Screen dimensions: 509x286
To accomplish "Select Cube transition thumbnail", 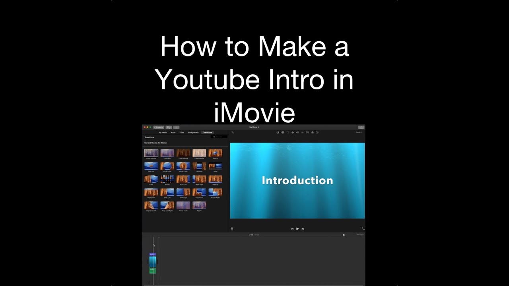I will (151, 179).
